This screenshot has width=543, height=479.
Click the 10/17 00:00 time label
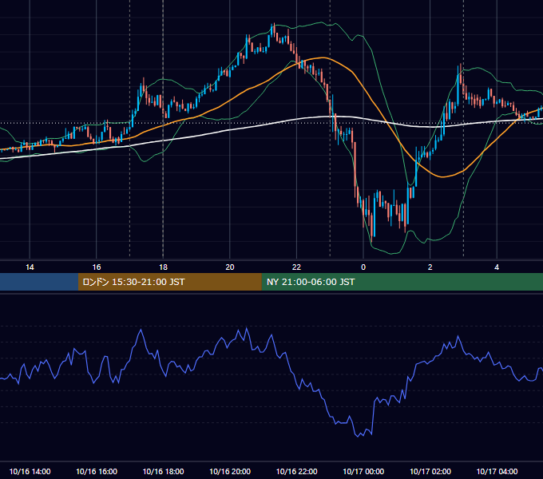pos(363,471)
